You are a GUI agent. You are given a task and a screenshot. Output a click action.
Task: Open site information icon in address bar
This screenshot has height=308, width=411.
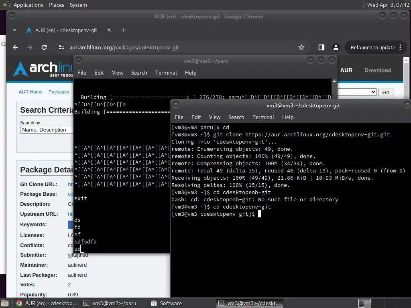click(x=61, y=47)
